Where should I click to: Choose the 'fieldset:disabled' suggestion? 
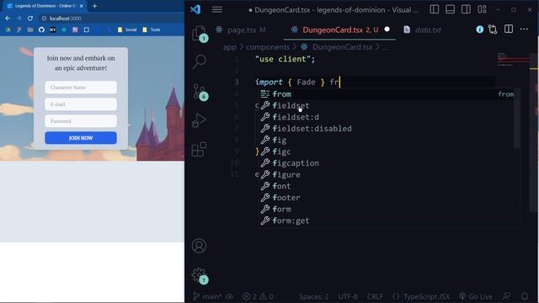pyautogui.click(x=387, y=129)
